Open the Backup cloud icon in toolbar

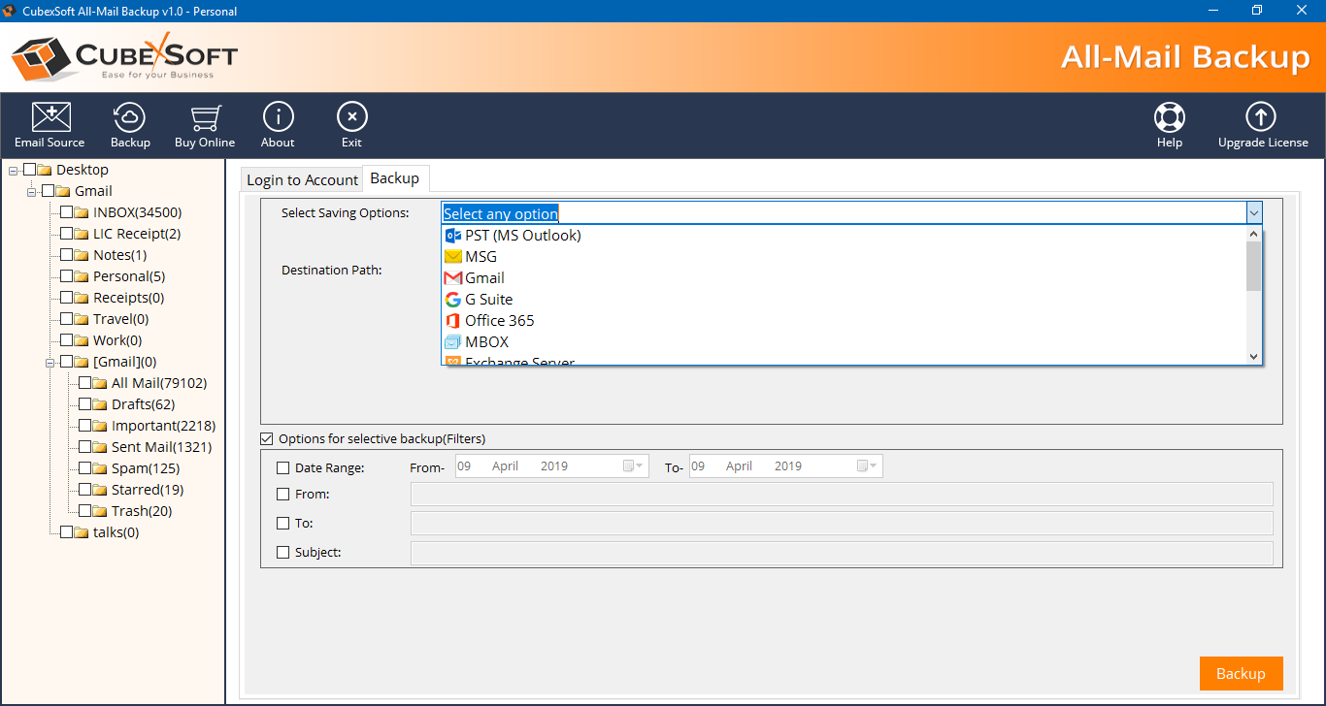pos(130,118)
